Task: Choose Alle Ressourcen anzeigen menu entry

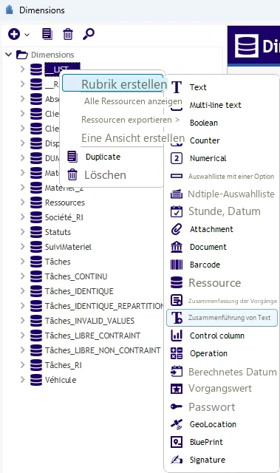Action: tap(133, 101)
